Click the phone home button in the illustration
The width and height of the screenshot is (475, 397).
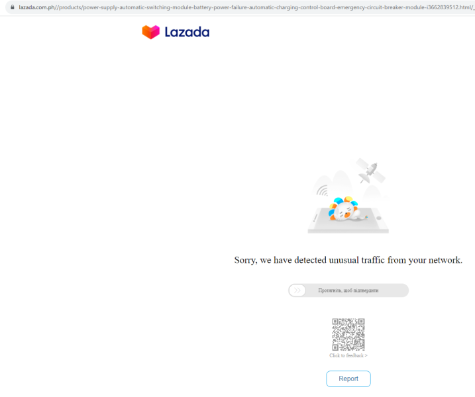click(379, 218)
